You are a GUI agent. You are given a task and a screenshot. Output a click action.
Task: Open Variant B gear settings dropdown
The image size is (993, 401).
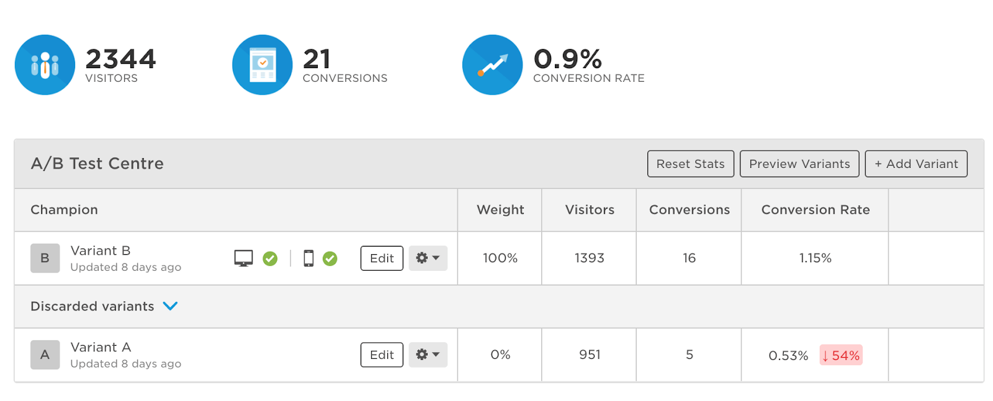[x=428, y=258]
